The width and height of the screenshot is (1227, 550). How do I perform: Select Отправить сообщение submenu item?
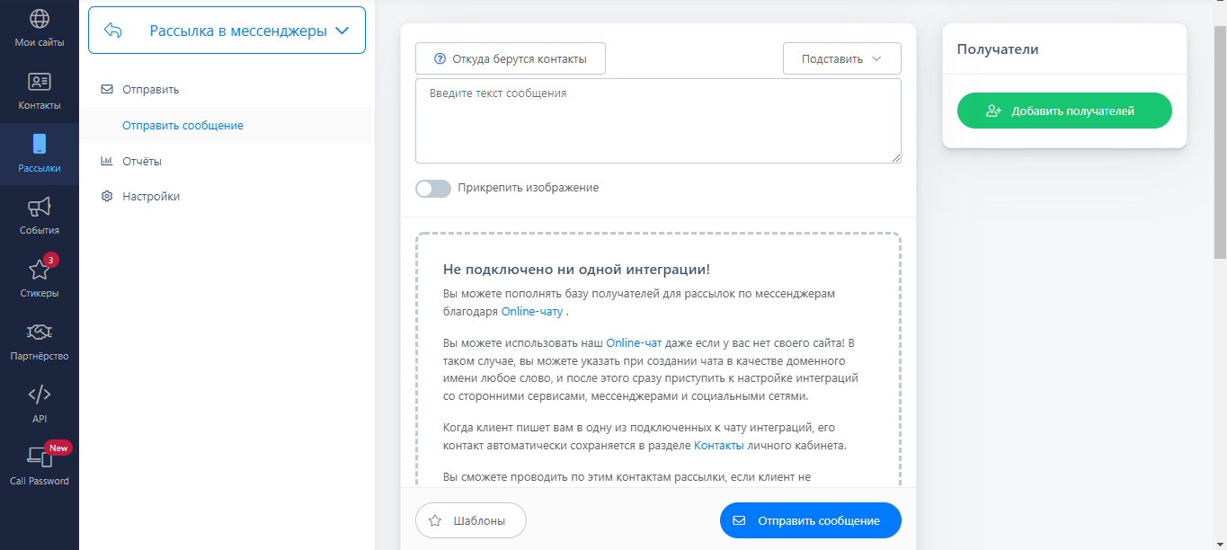(x=182, y=126)
